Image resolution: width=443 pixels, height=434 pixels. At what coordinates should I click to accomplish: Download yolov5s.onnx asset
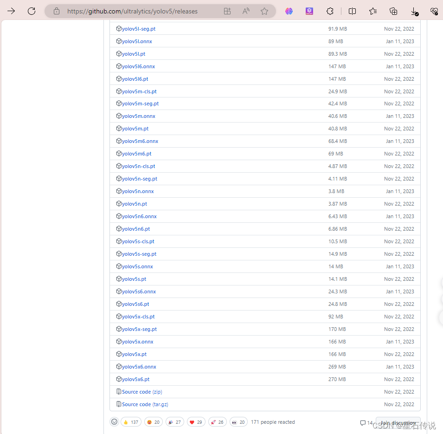coord(138,266)
